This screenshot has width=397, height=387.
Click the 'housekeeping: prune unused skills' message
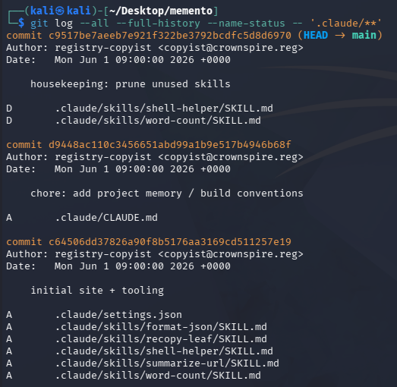(131, 84)
